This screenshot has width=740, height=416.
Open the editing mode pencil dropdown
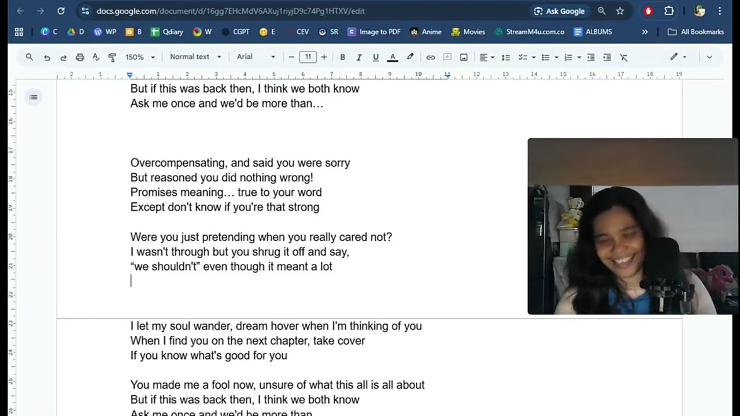[x=678, y=57]
